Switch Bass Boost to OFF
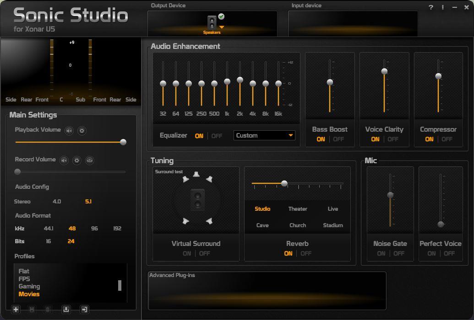This screenshot has width=474, height=320. point(338,139)
